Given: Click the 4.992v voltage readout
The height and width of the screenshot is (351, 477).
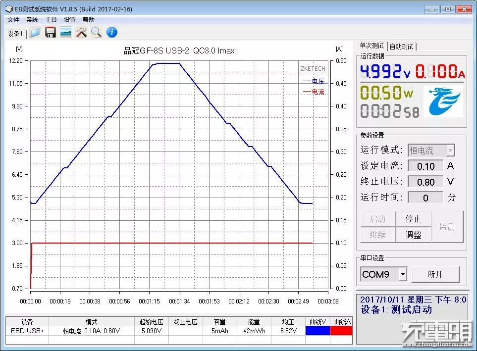Looking at the screenshot, I should point(385,72).
